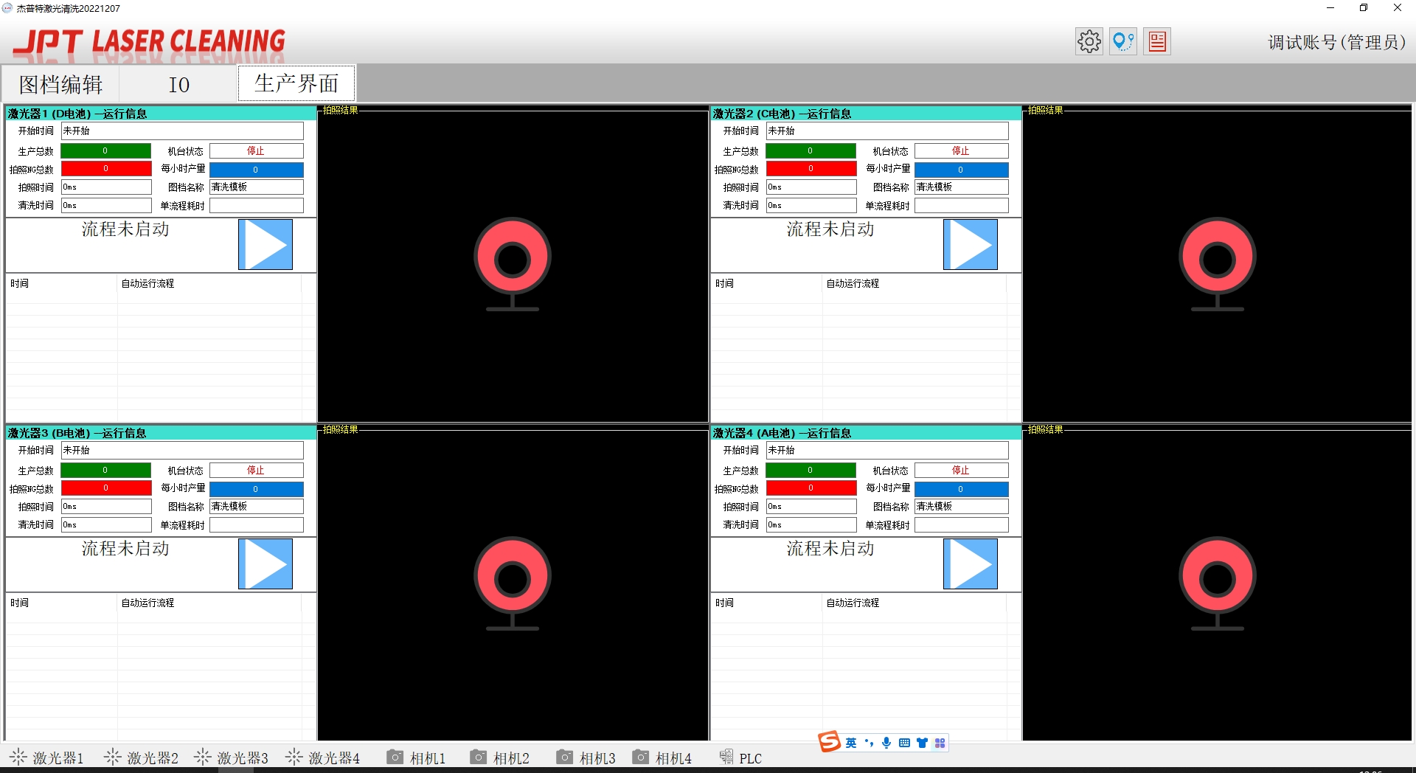This screenshot has height=773, width=1416.
Task: Click the webcam image in 激光器1 photo result
Action: click(513, 264)
